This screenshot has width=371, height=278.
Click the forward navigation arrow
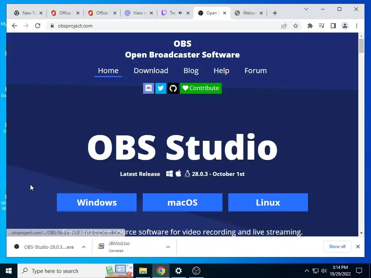pos(26,26)
